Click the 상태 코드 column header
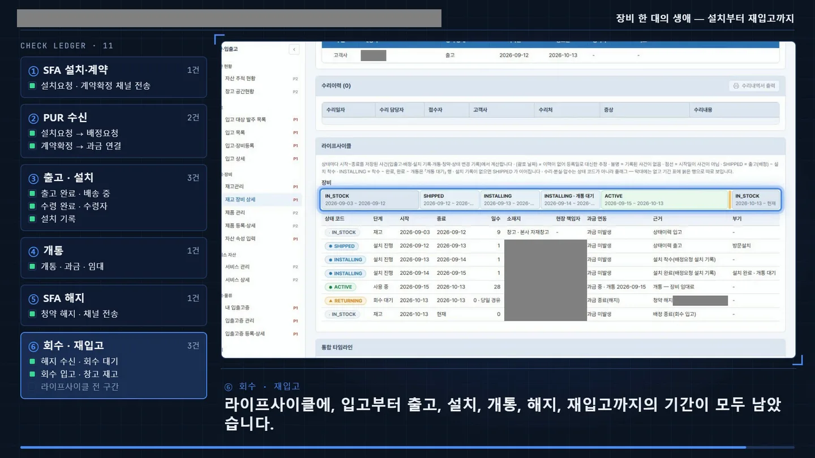The image size is (815, 458). [334, 218]
